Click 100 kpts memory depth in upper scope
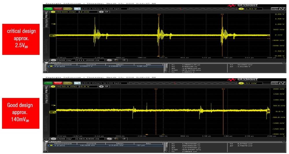This screenshot has width=289, height=154. [x=116, y=9]
